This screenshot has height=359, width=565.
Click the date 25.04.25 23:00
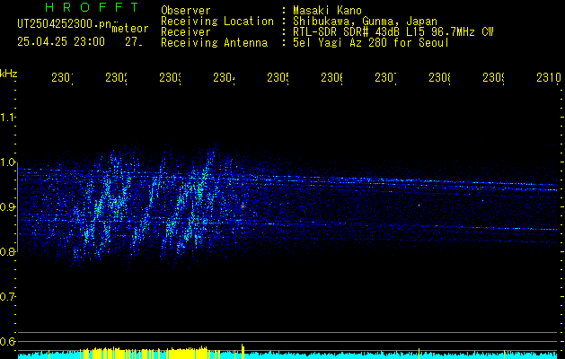coord(61,42)
